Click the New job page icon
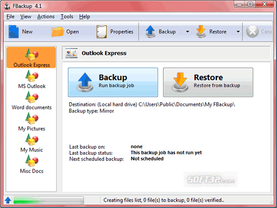Screen dimensions: 277x208 (x=13, y=31)
